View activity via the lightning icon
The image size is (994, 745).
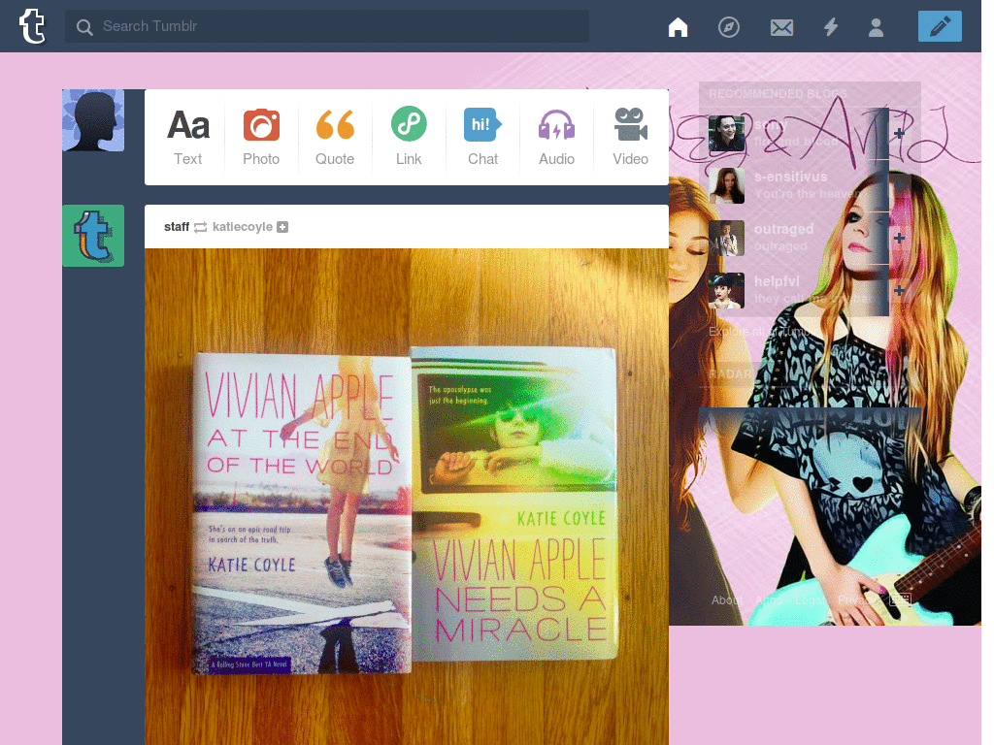(831, 26)
